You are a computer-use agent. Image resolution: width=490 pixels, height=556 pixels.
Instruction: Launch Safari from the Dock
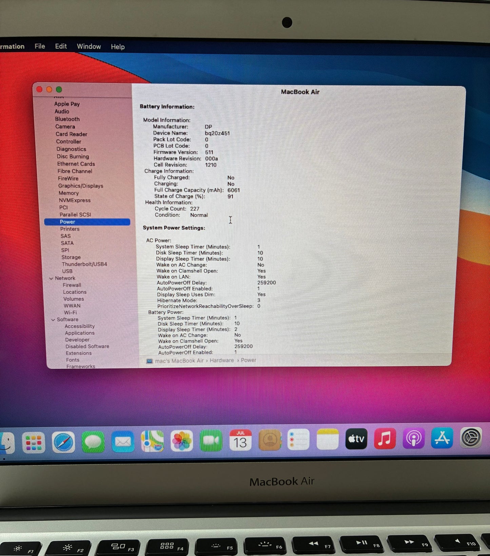tap(63, 442)
